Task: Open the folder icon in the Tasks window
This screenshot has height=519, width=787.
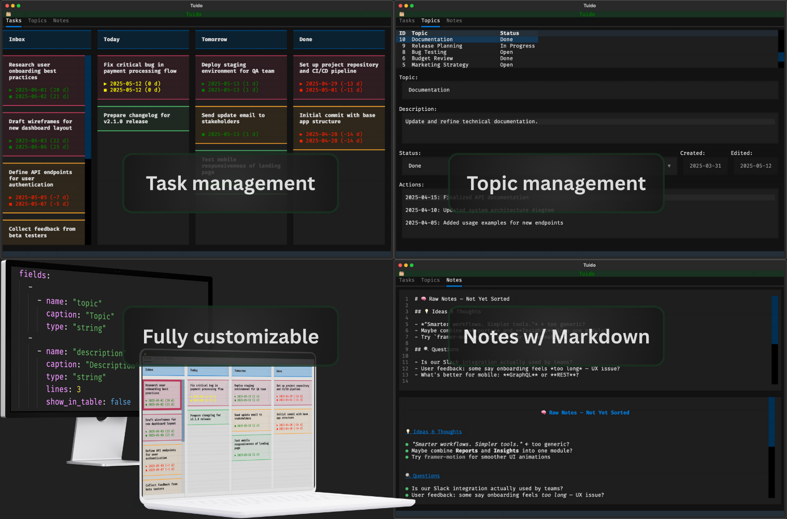Action: click(7, 14)
